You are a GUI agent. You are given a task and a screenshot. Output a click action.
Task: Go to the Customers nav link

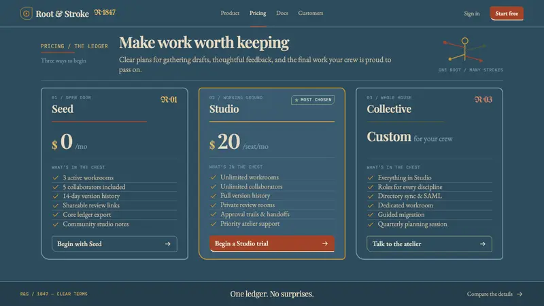(311, 13)
